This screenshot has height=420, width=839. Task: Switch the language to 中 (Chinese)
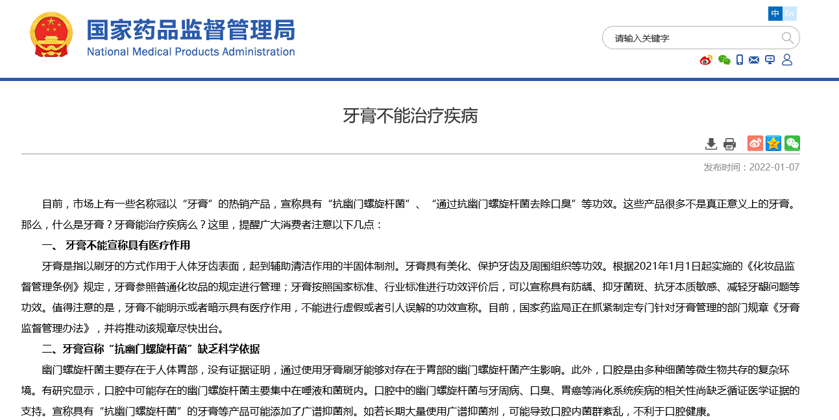tap(775, 14)
